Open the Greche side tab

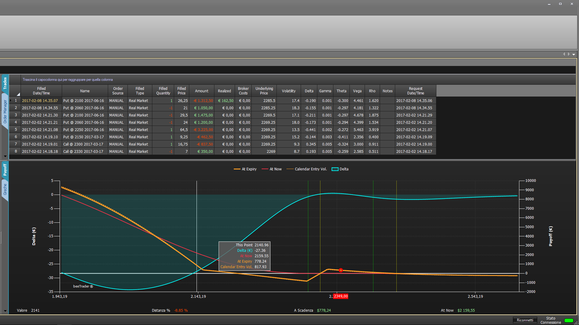point(5,189)
